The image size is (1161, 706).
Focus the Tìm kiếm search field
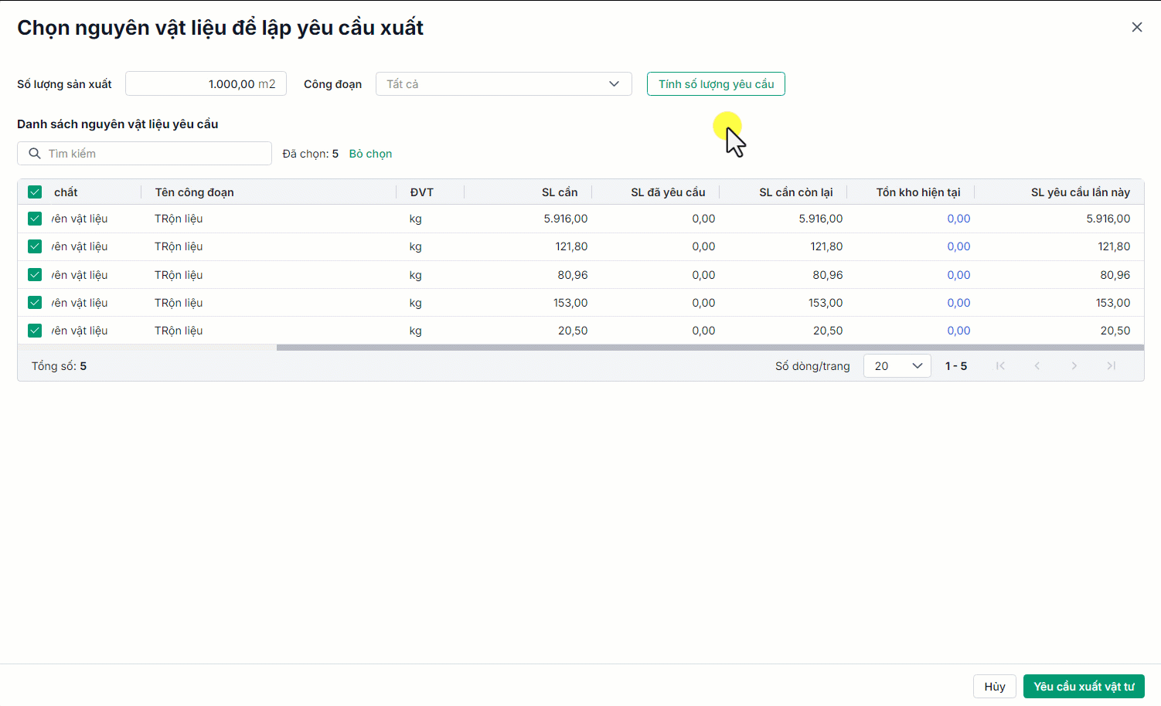145,154
